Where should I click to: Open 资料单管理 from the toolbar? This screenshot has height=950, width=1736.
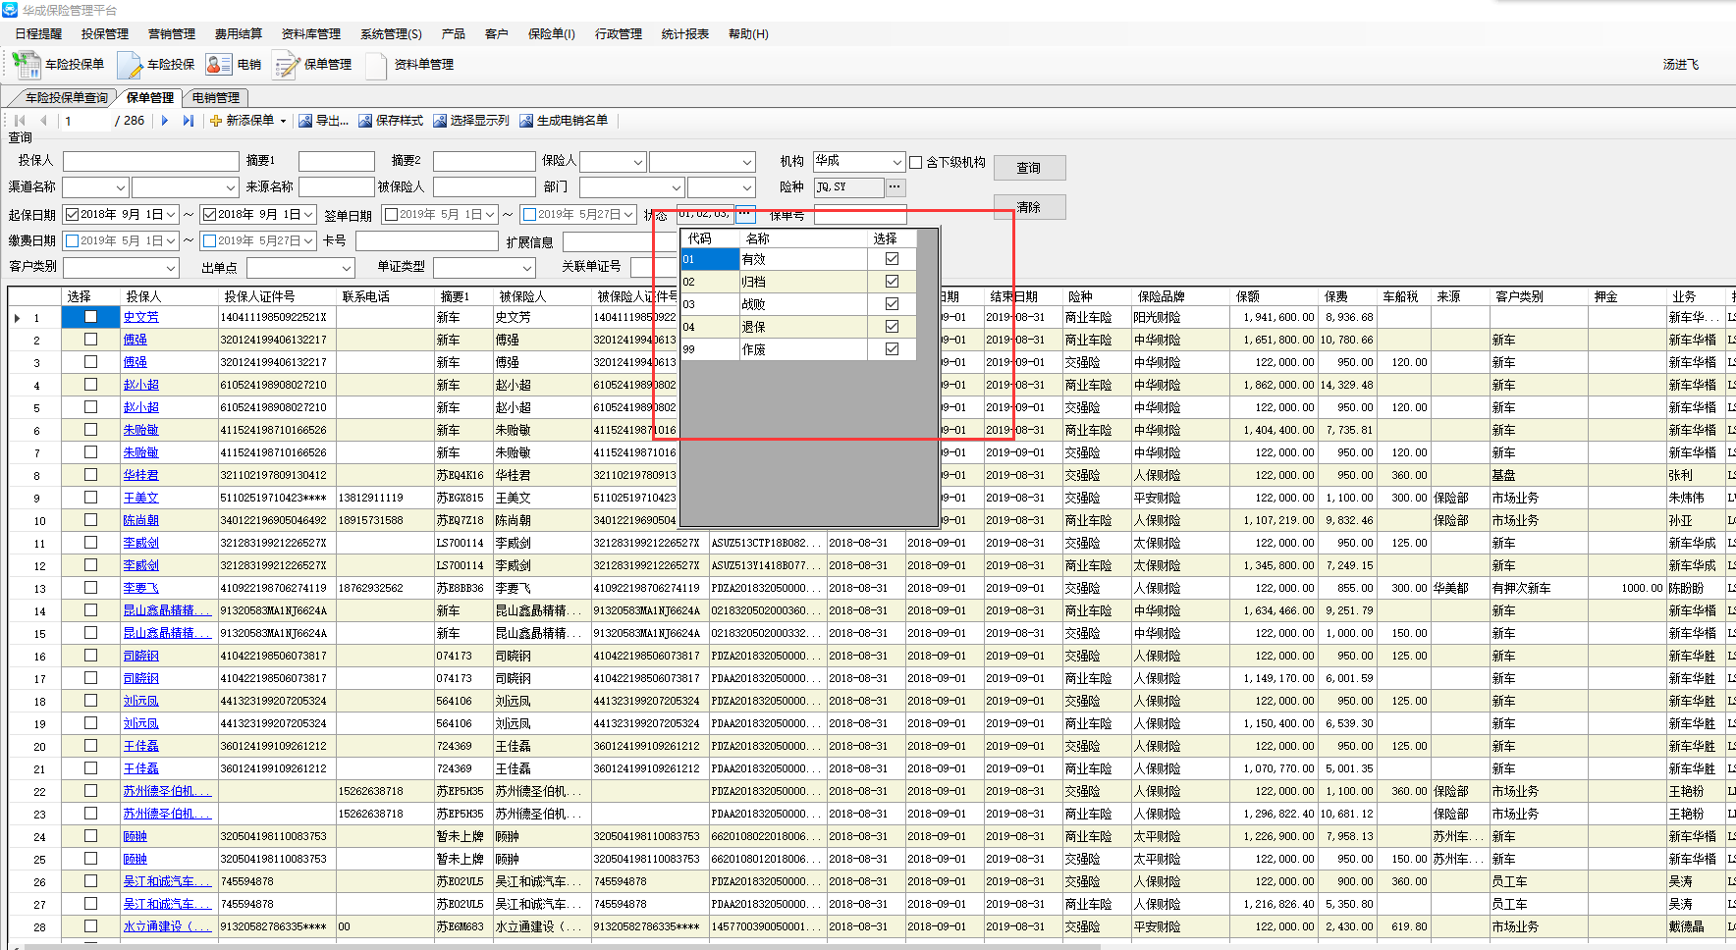(x=376, y=65)
